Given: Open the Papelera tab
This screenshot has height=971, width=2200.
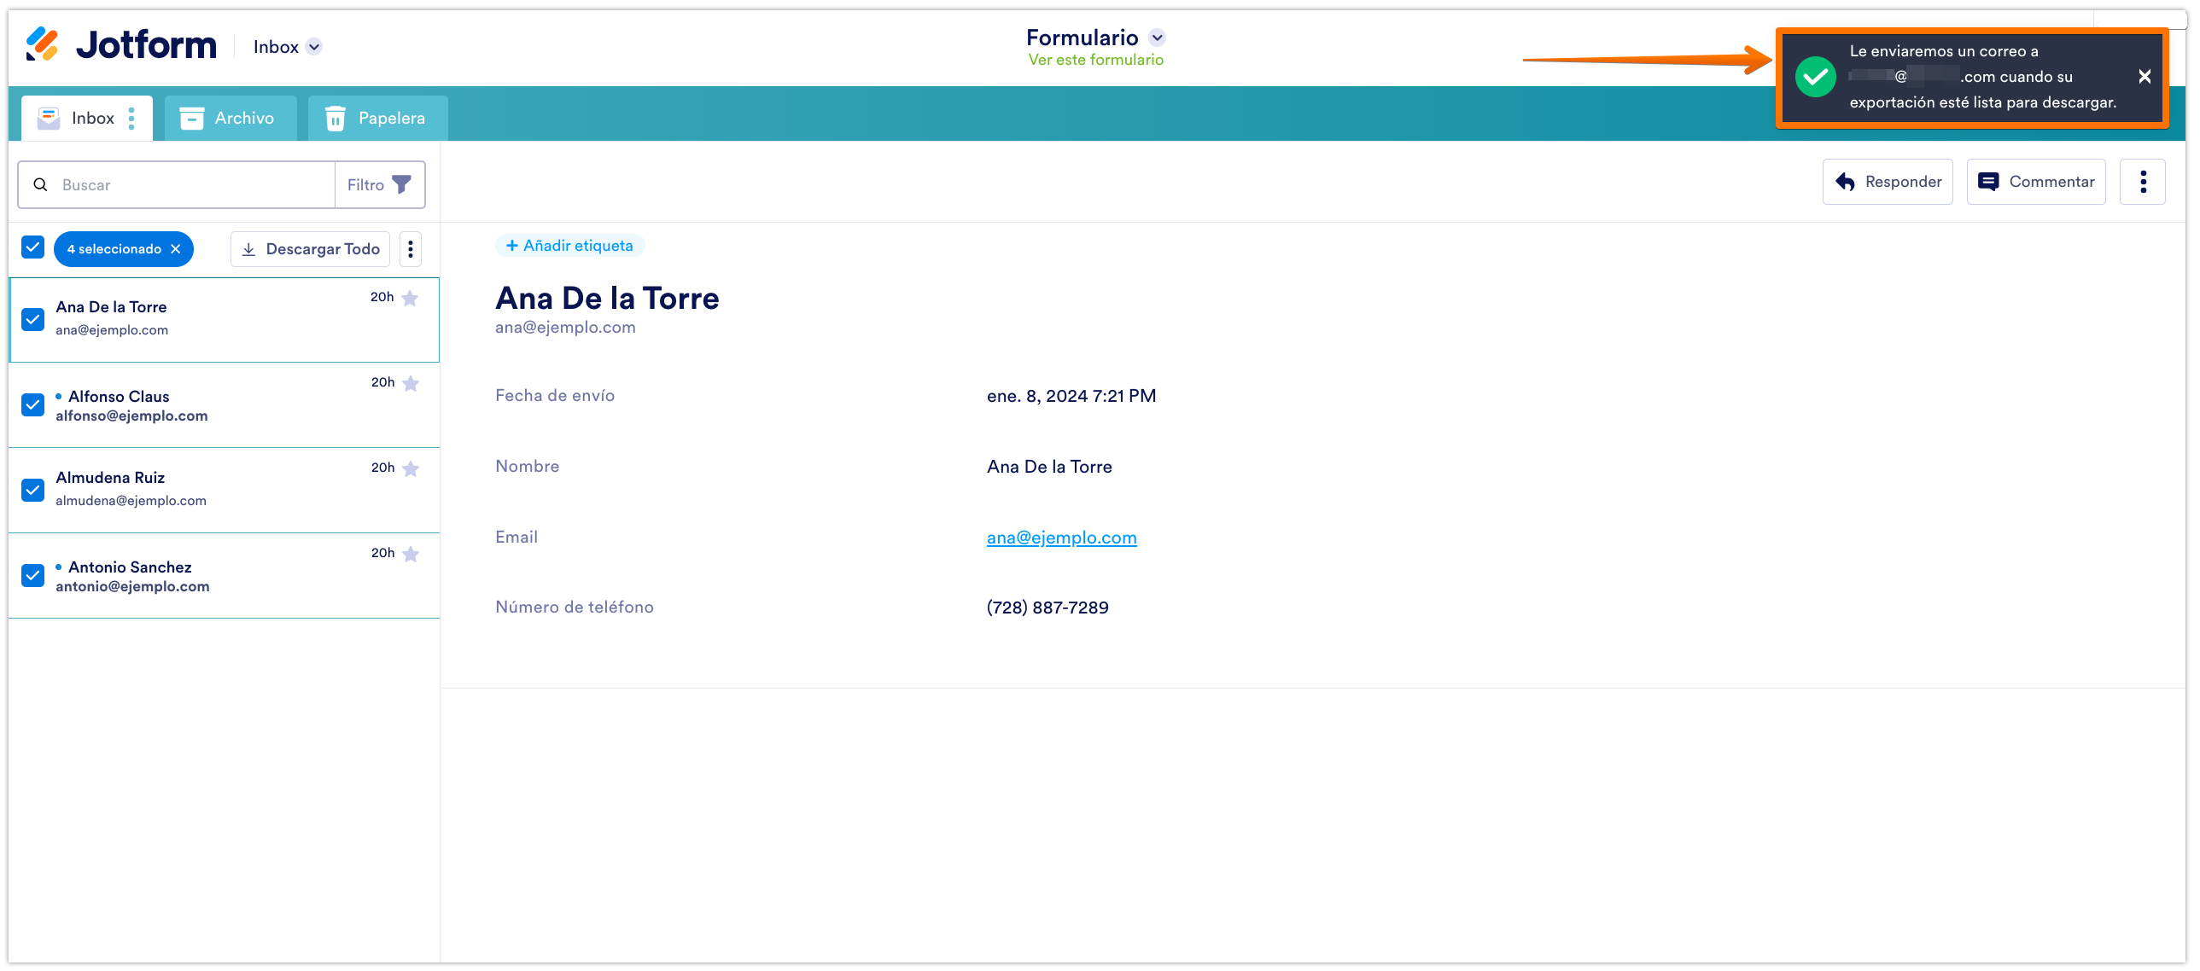Looking at the screenshot, I should (x=376, y=118).
